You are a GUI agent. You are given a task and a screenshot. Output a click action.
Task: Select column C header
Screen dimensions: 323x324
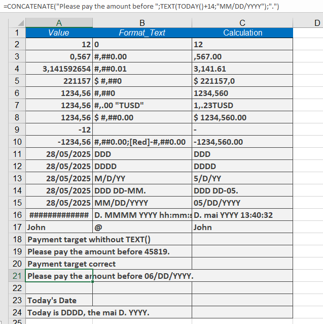pos(242,23)
